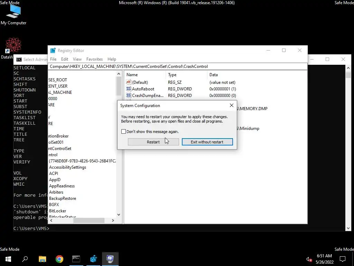Open the Edit menu in Registry Editor
This screenshot has width=354, height=266.
pos(65,59)
